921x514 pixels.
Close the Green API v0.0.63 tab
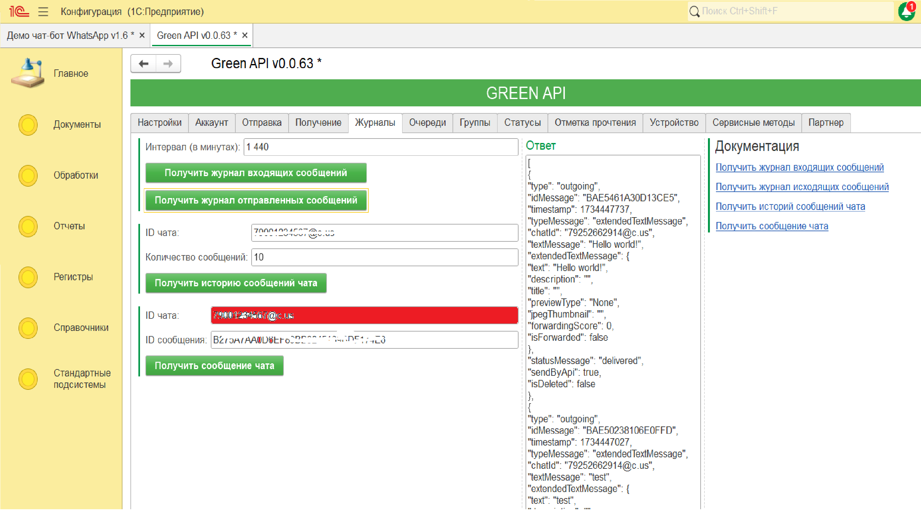click(x=245, y=35)
